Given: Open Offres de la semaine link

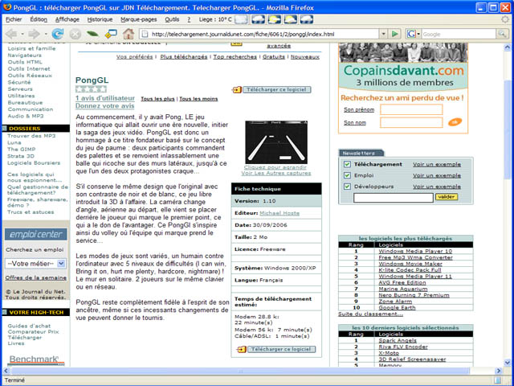Looking at the screenshot, I should (x=35, y=277).
